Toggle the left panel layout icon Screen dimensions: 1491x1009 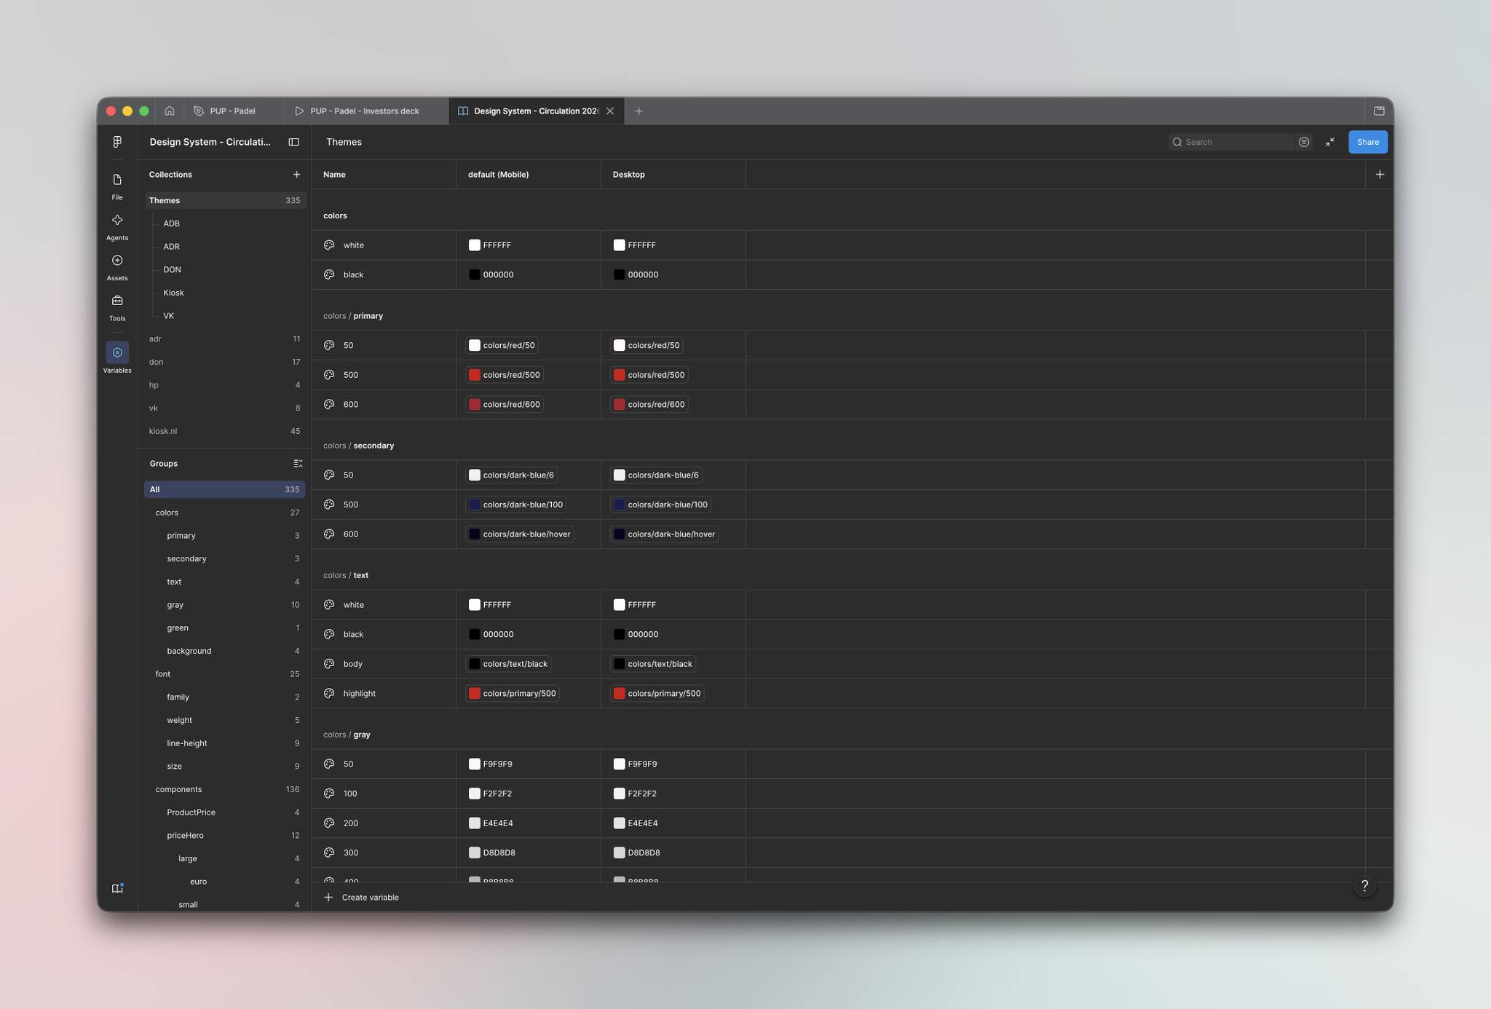coord(294,142)
